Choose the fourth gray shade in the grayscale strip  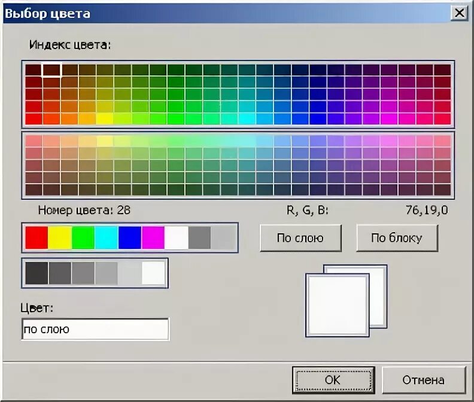pyautogui.click(x=107, y=273)
